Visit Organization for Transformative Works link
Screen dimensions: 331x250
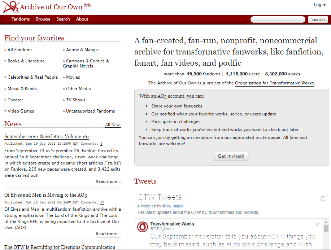[274, 83]
